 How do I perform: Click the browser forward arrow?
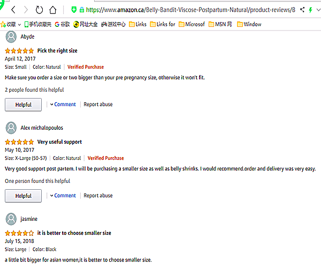pyautogui.click(x=26, y=10)
